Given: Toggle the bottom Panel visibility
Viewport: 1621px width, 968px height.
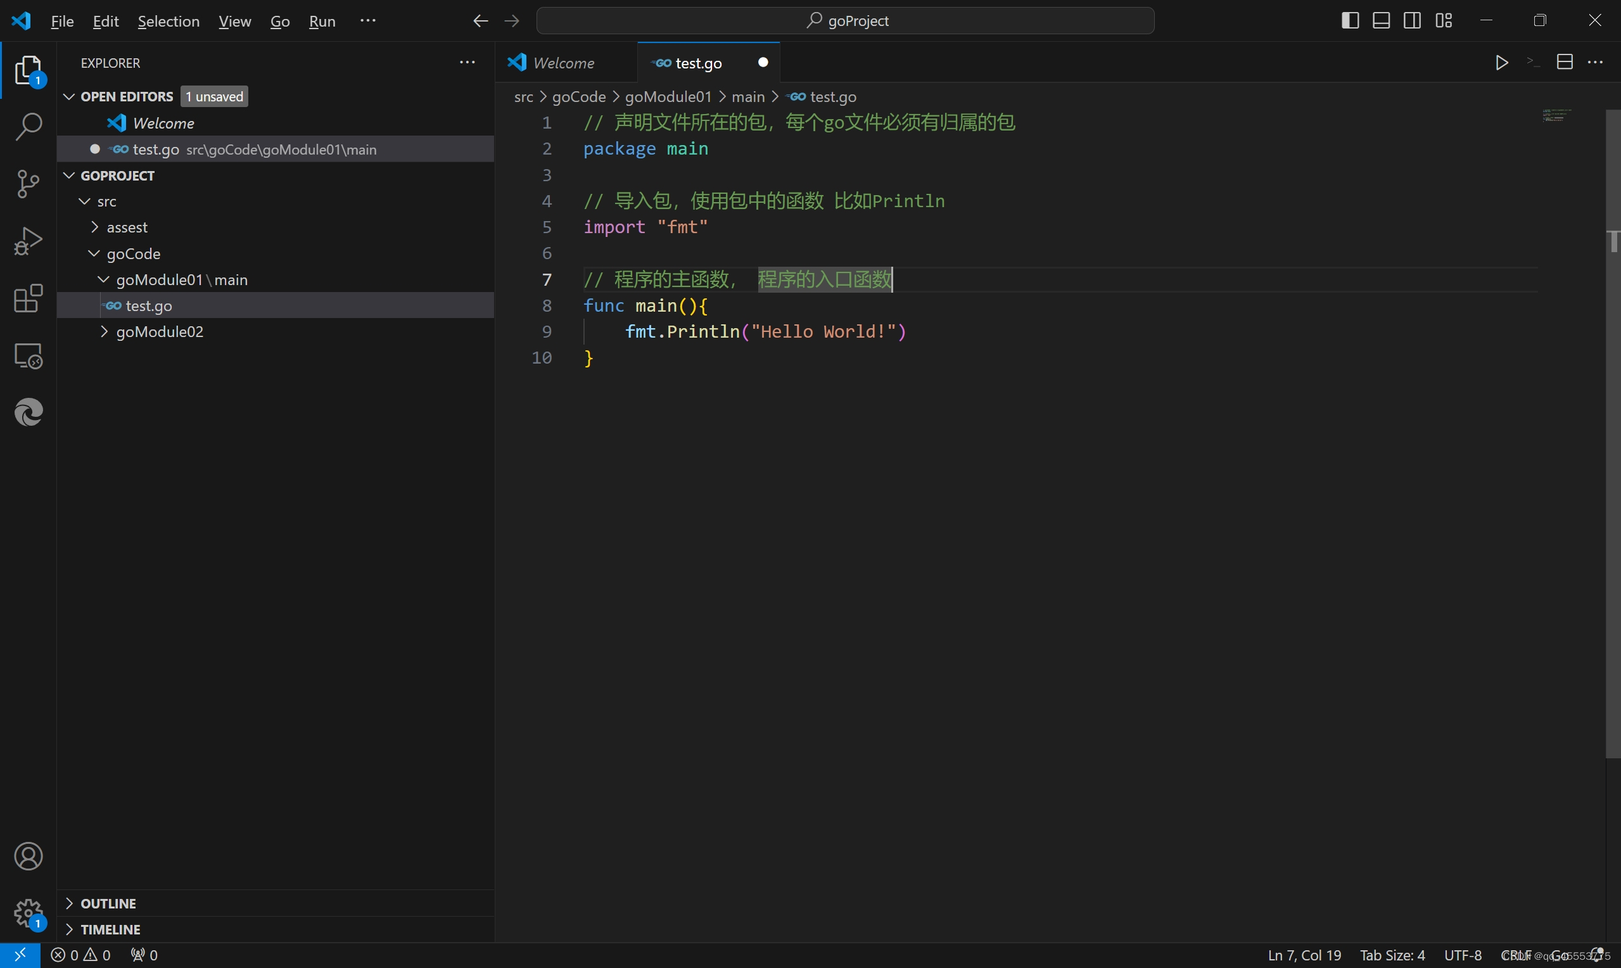Looking at the screenshot, I should (1381, 21).
